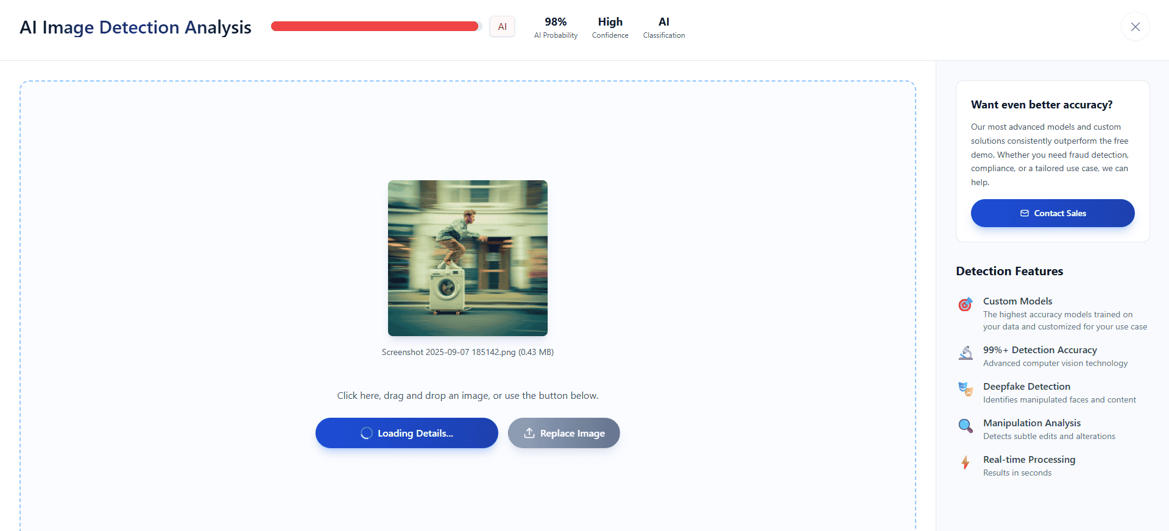
Task: Click the Manipulation Analysis magnifier icon
Action: [x=966, y=426]
